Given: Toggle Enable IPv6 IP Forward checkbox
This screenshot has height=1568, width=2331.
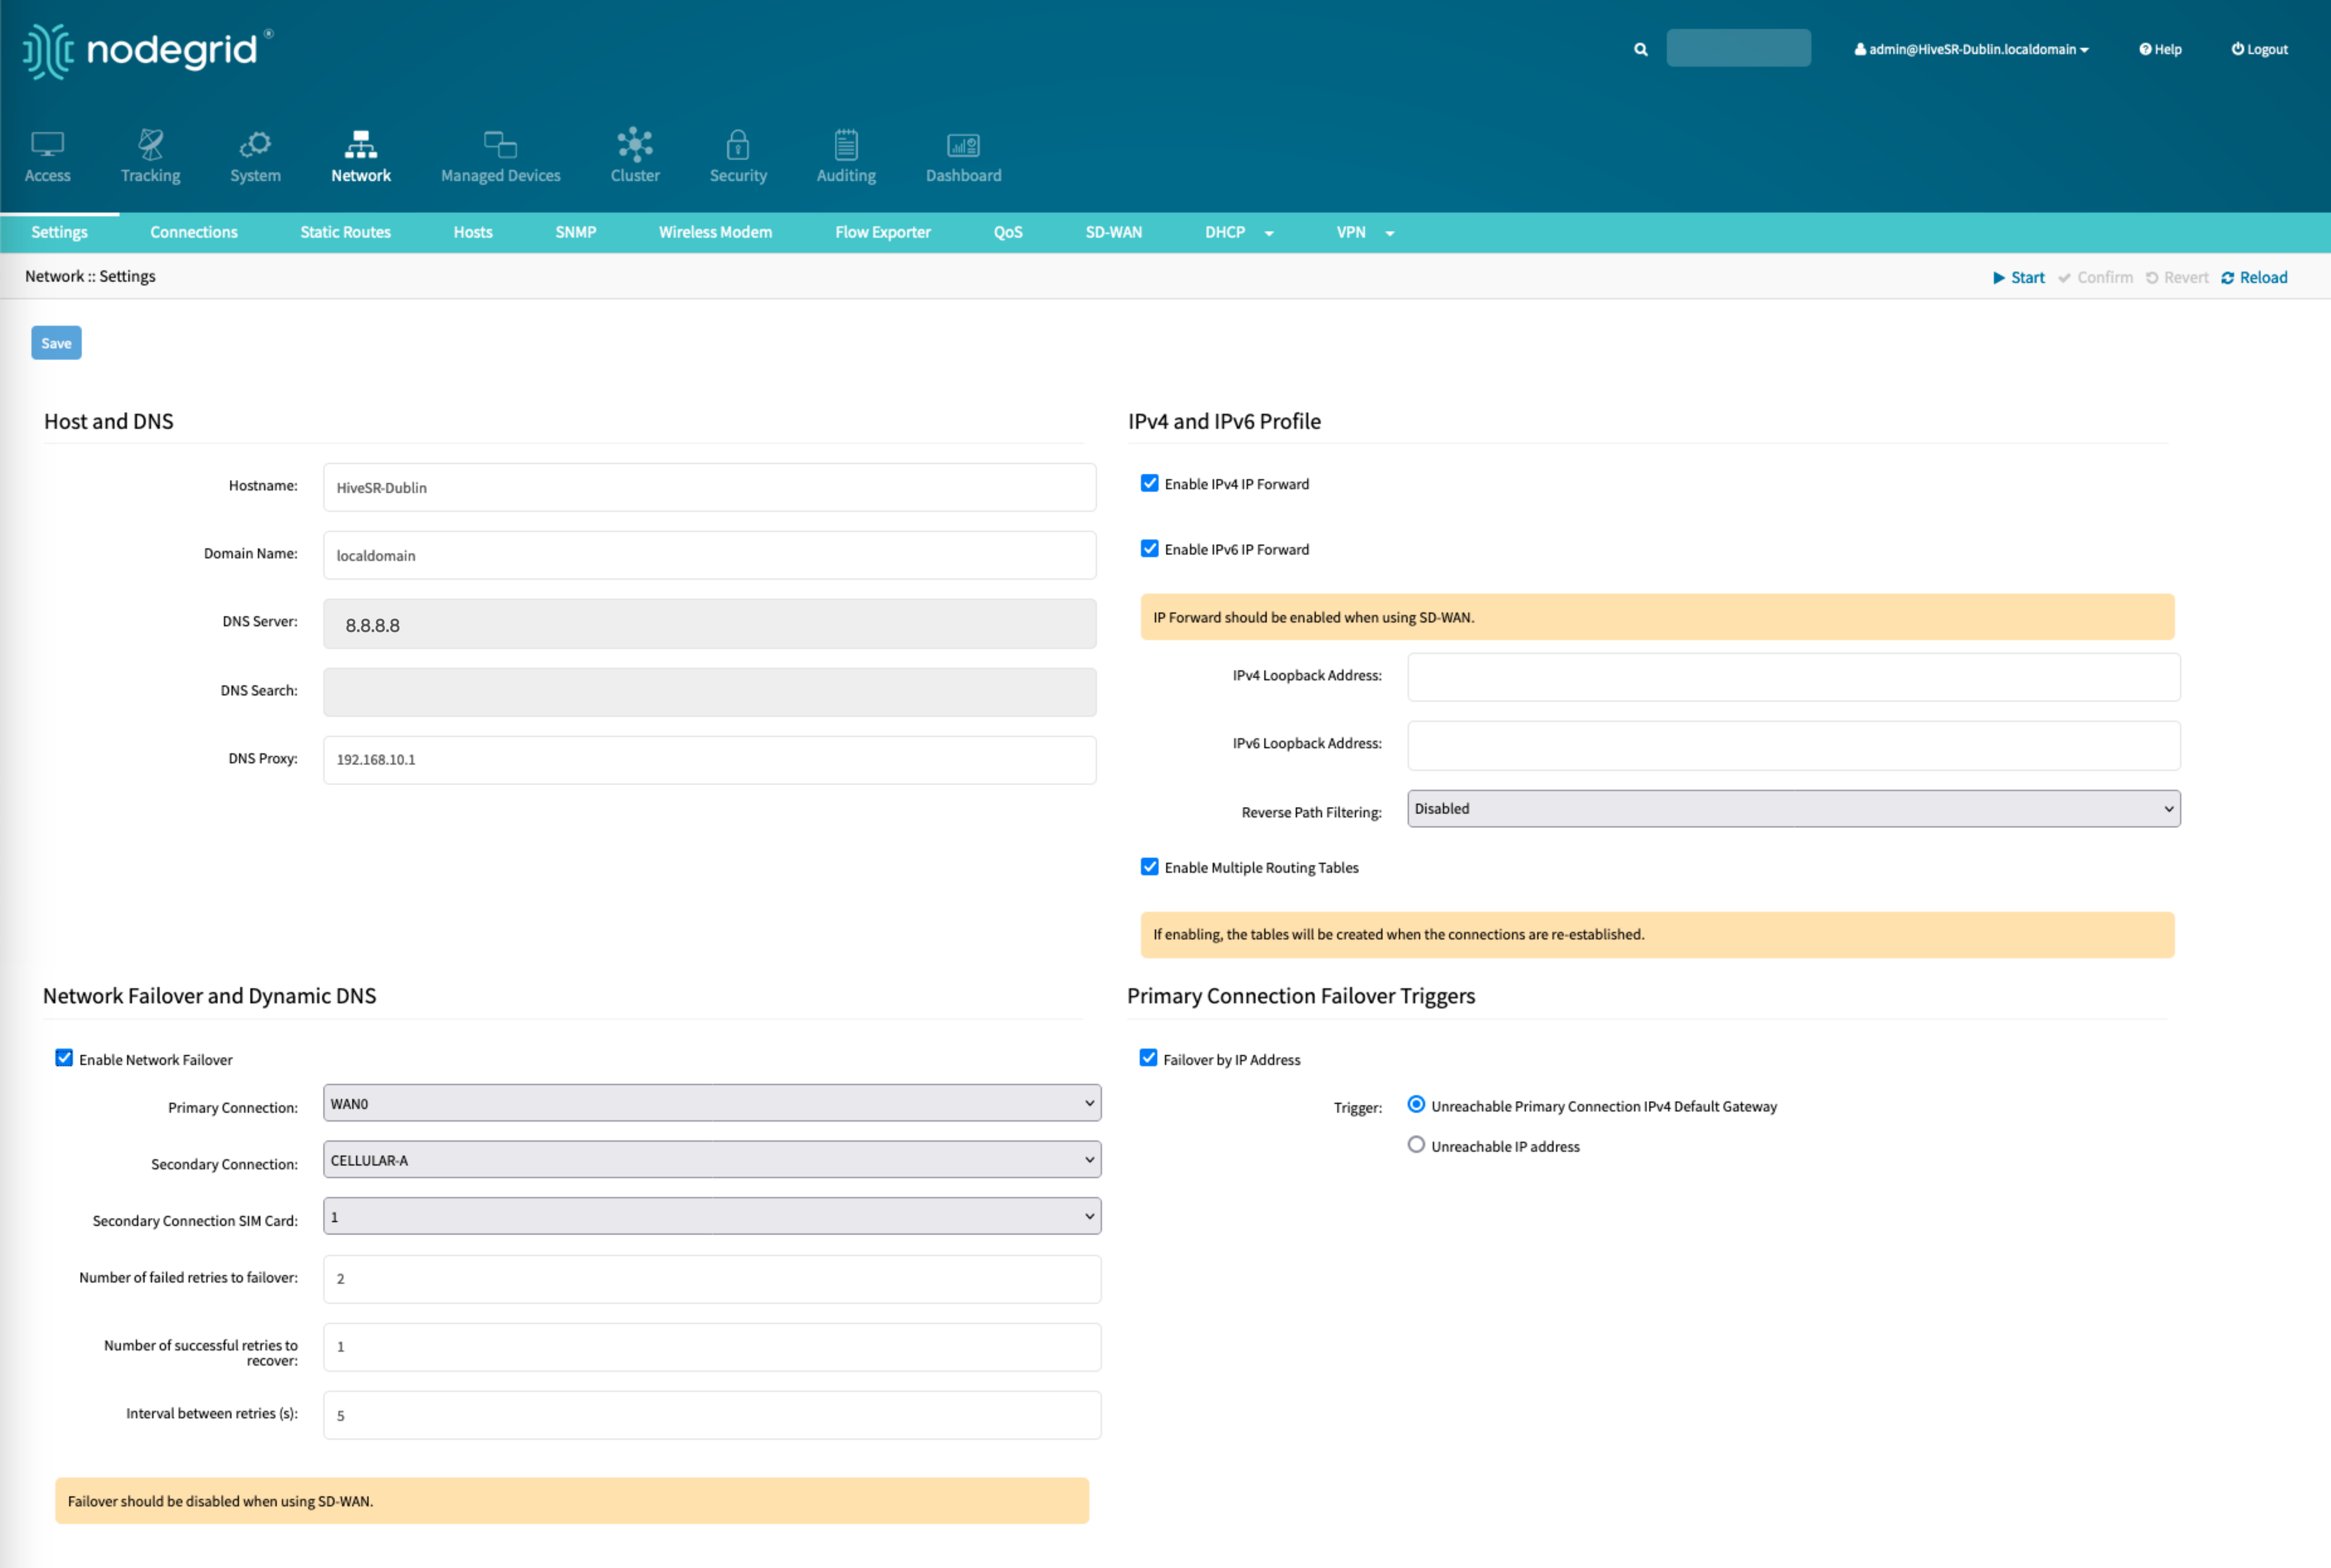Looking at the screenshot, I should (x=1150, y=548).
